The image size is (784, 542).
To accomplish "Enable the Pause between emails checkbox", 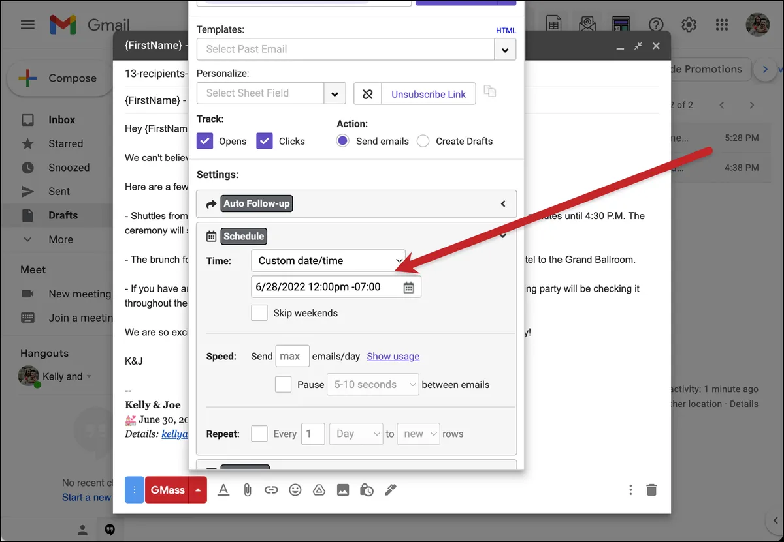I will pos(284,384).
